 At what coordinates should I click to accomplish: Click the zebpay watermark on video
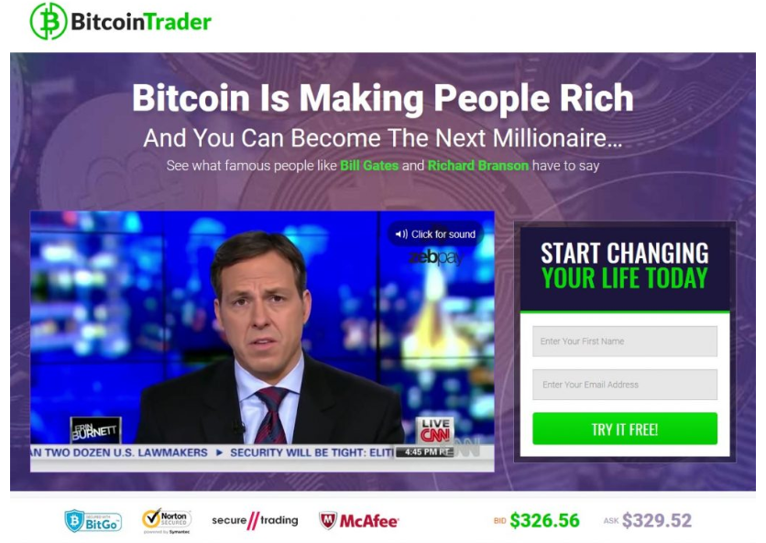[x=435, y=257]
